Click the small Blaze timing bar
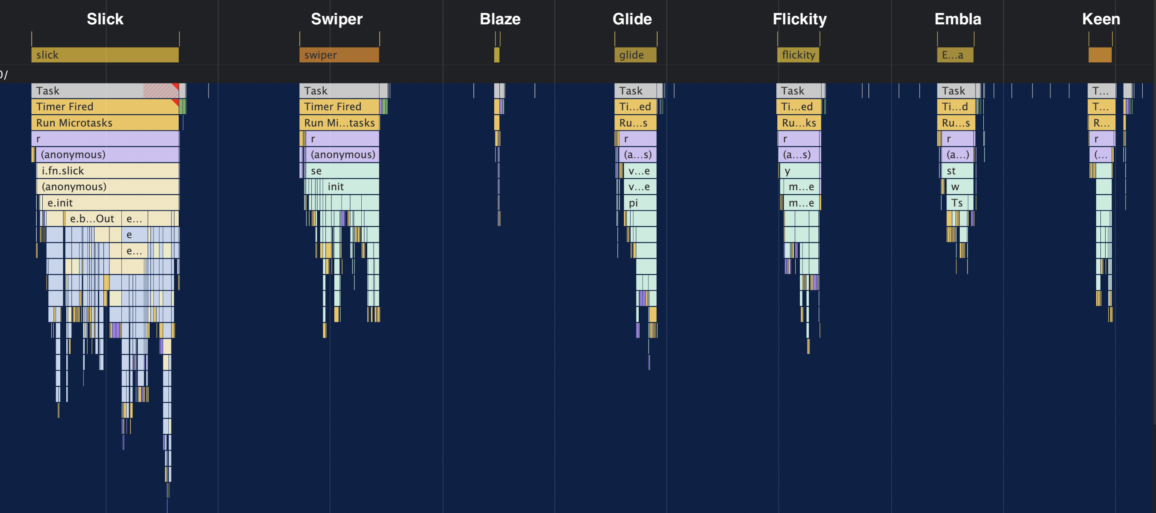Viewport: 1156px width, 513px height. [496, 55]
